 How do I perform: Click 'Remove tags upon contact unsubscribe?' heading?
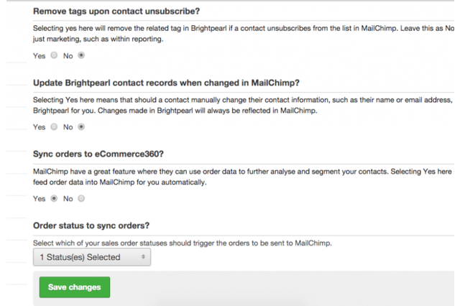click(x=116, y=11)
